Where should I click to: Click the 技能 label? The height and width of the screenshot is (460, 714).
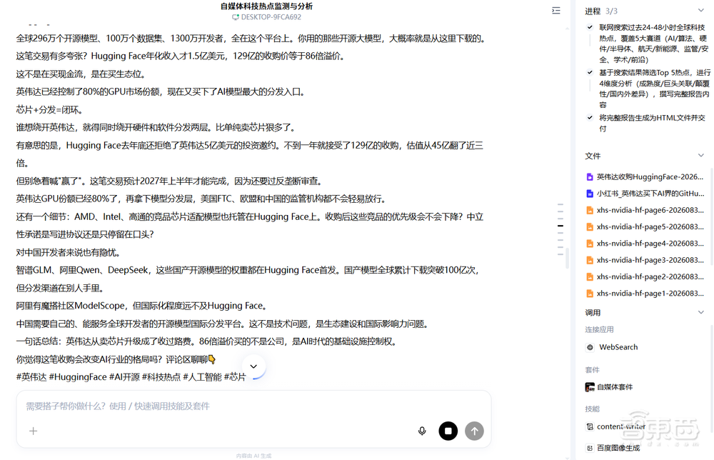pyautogui.click(x=592, y=409)
